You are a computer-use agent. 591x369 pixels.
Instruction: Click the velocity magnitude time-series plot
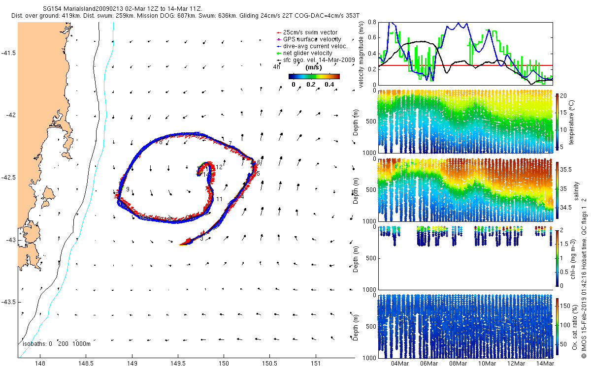pos(465,53)
